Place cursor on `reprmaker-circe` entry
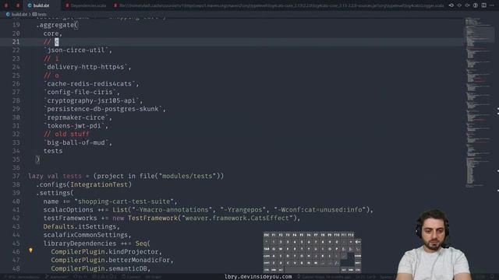Image resolution: width=499 pixels, height=280 pixels. pos(78,117)
